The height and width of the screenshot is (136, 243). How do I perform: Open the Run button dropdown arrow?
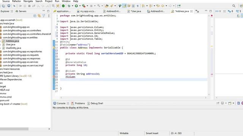[x=80, y=6]
